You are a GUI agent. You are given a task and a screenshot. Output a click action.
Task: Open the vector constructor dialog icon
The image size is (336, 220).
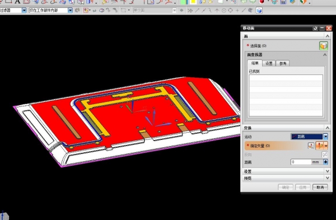pyautogui.click(x=311, y=146)
